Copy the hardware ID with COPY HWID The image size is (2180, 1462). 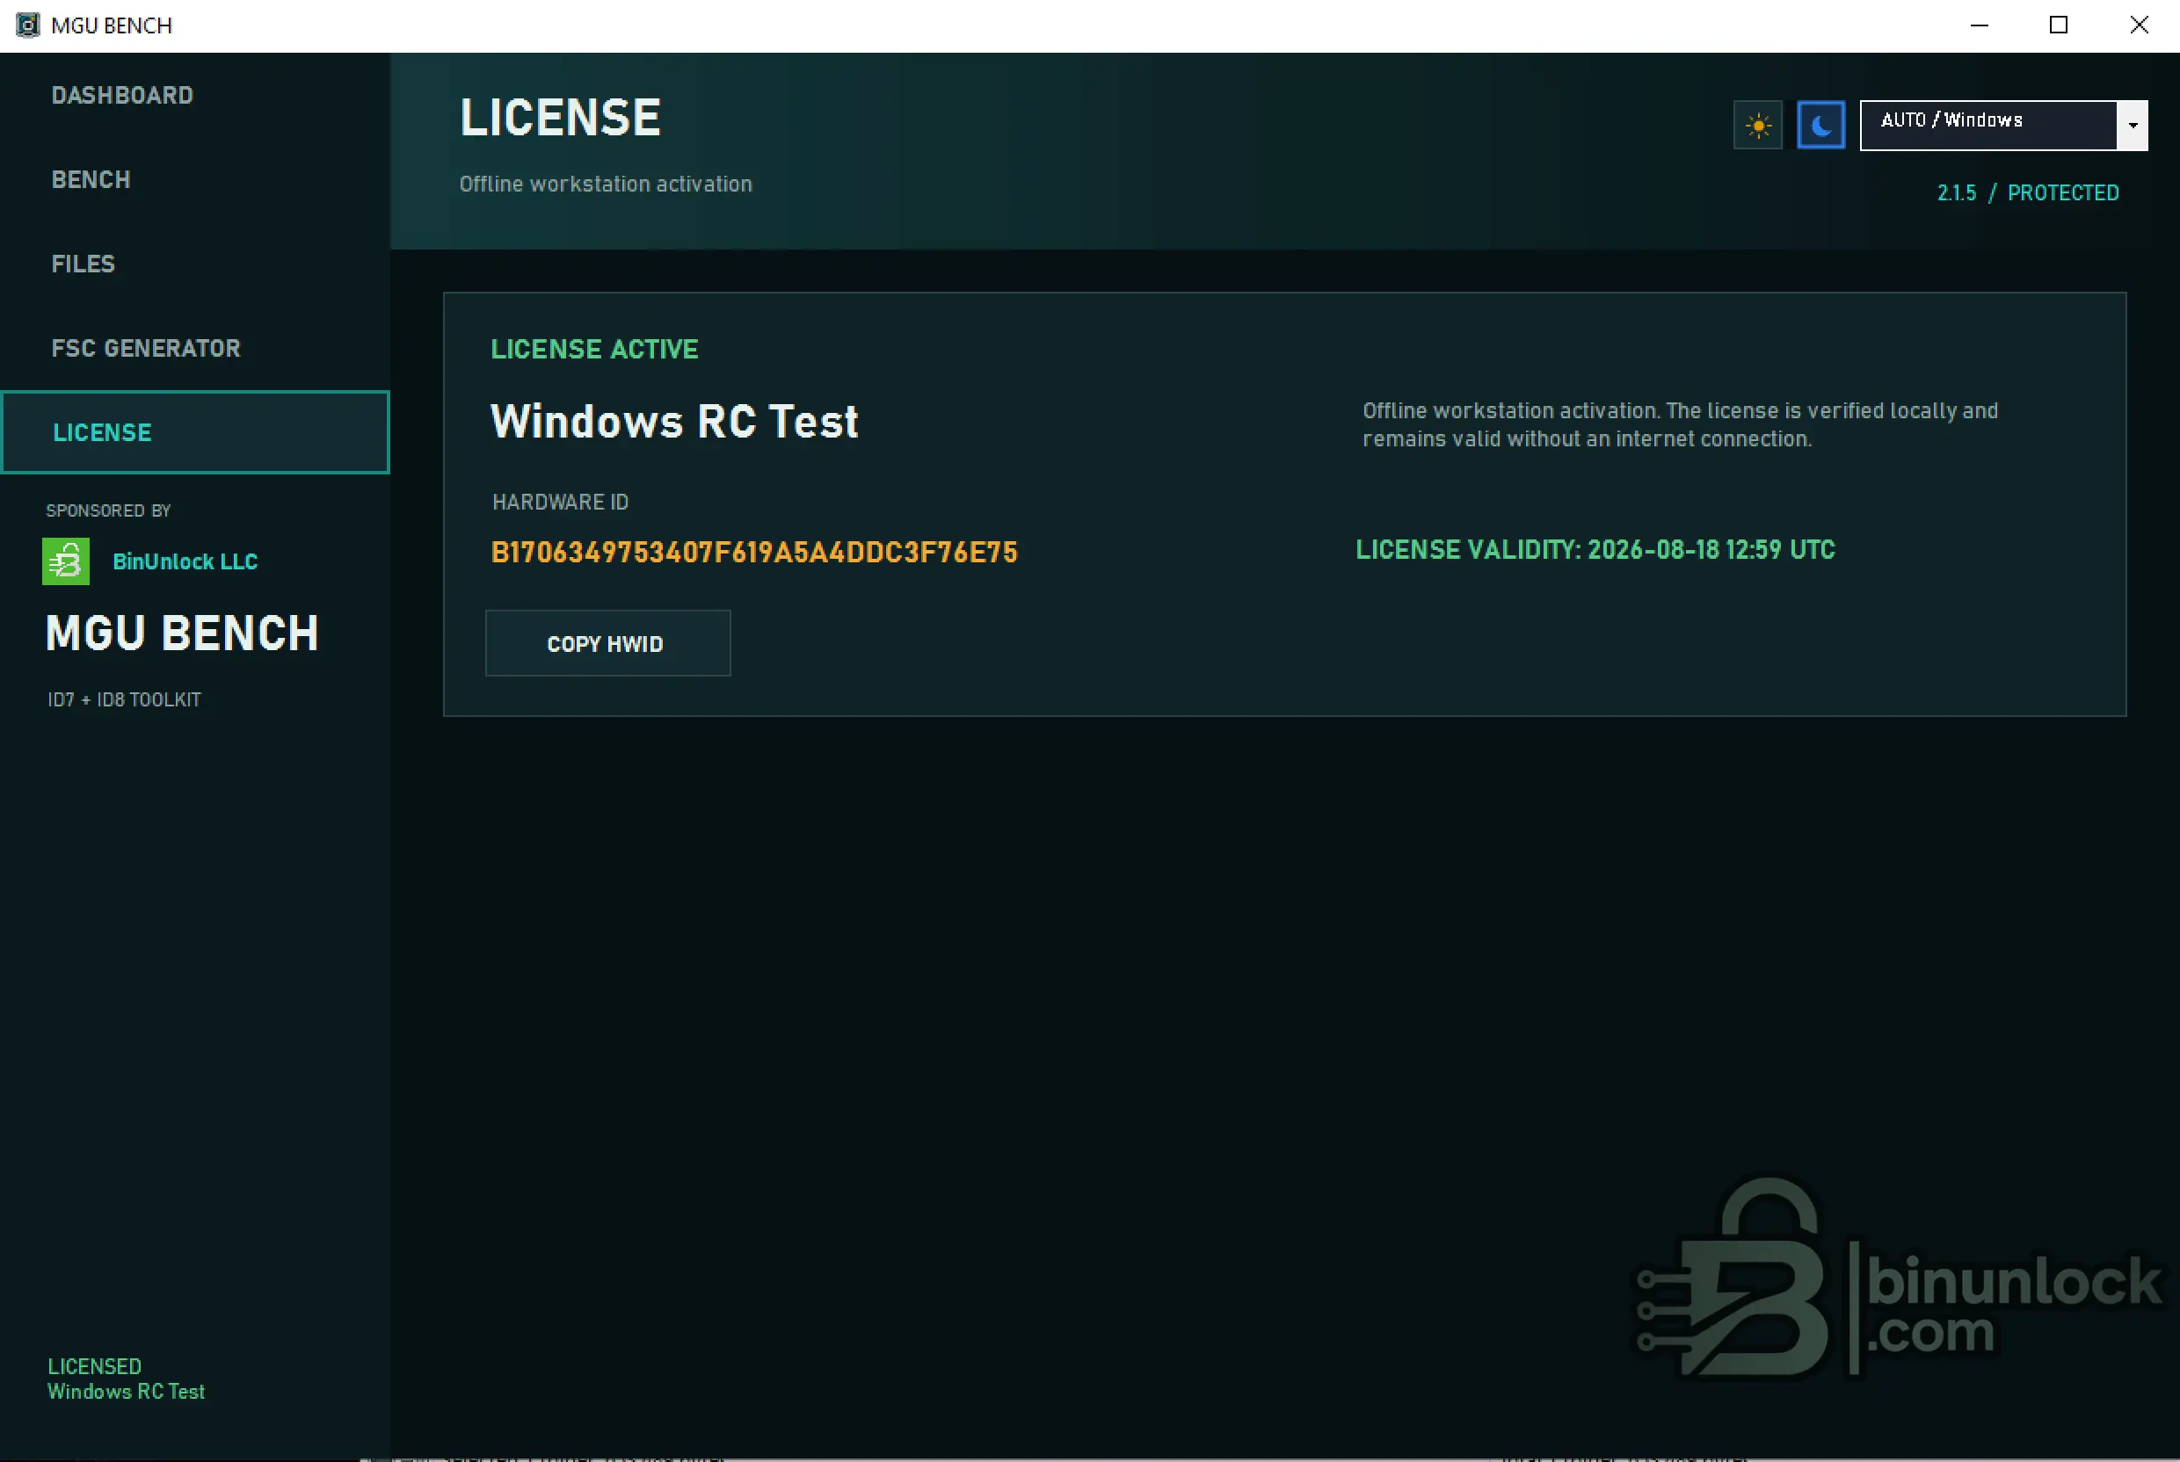(607, 643)
